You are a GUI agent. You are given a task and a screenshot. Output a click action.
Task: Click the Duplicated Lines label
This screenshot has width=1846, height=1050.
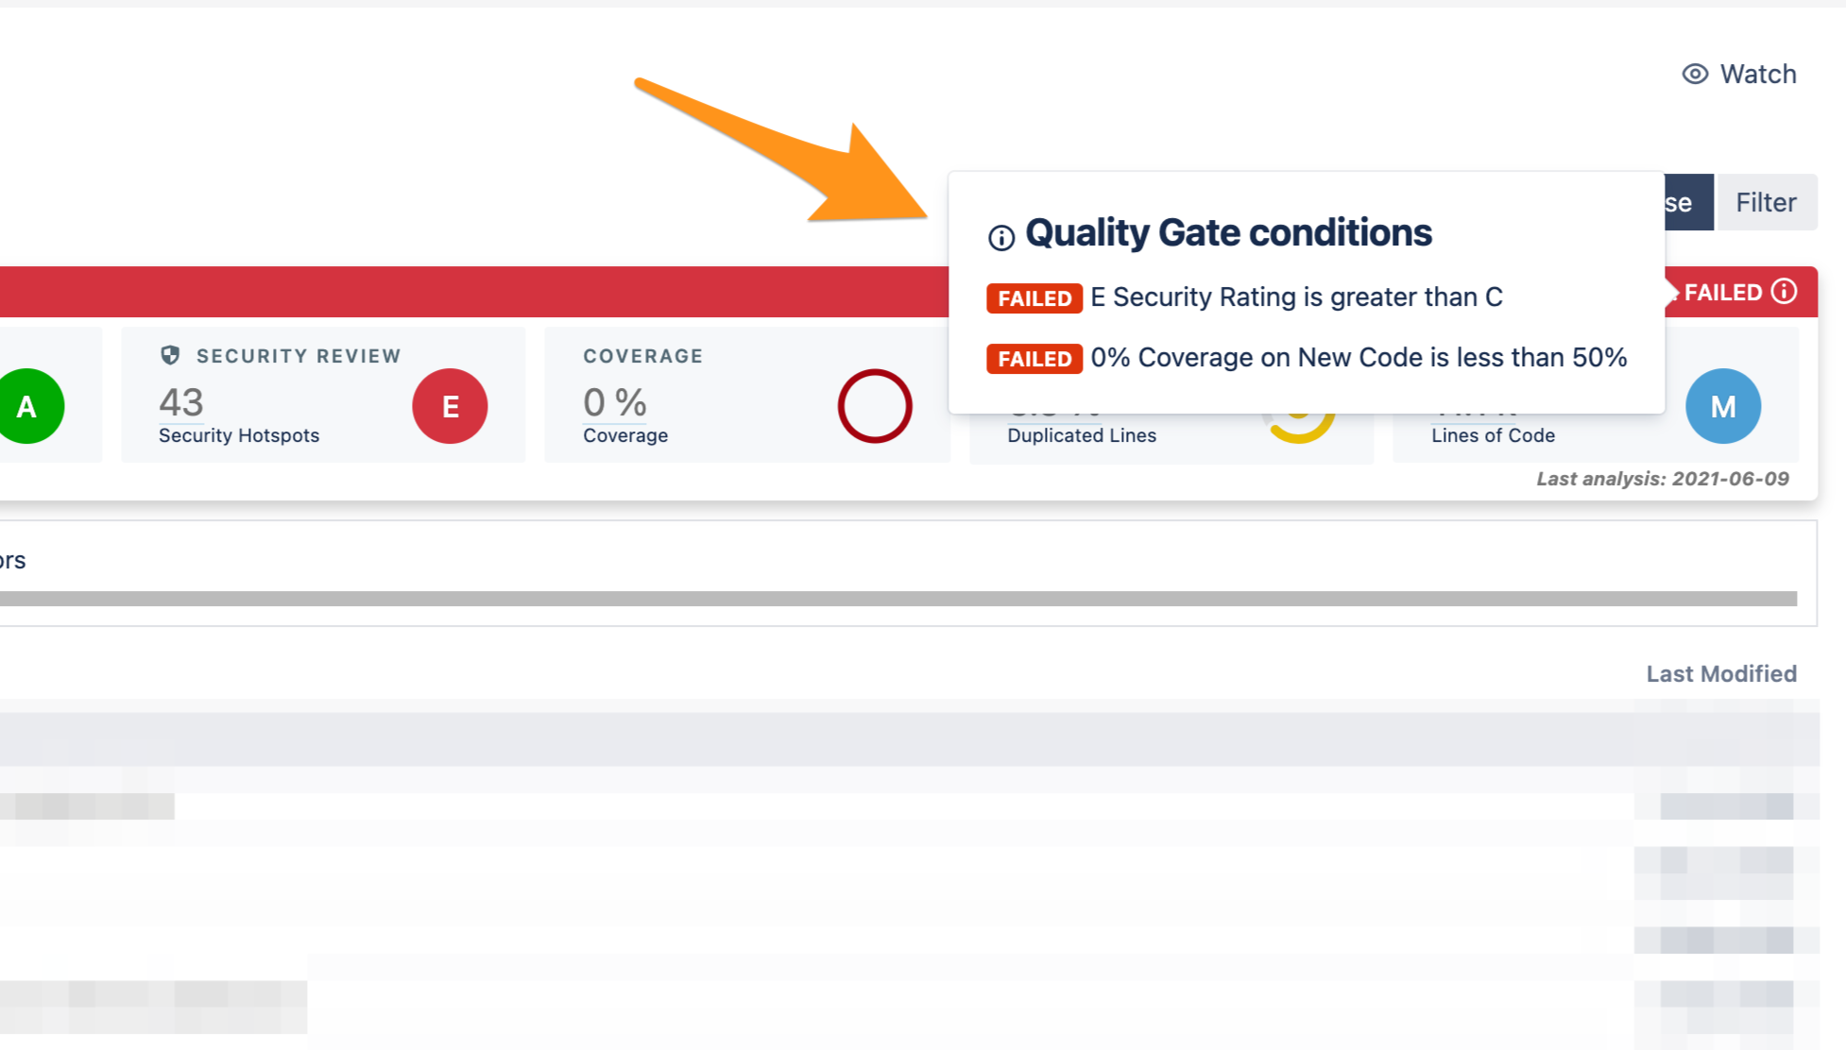(x=1082, y=435)
